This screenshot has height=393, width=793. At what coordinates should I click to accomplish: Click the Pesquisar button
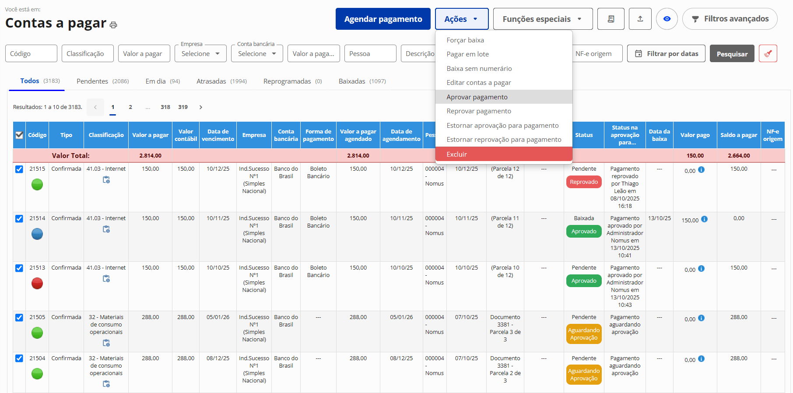[732, 53]
